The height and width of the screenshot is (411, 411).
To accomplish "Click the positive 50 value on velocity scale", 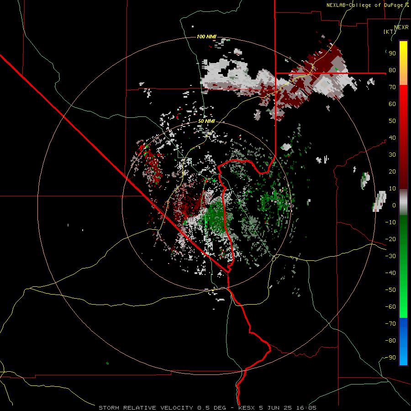I will point(392,121).
